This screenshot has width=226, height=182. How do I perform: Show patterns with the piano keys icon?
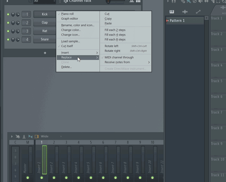(172, 12)
